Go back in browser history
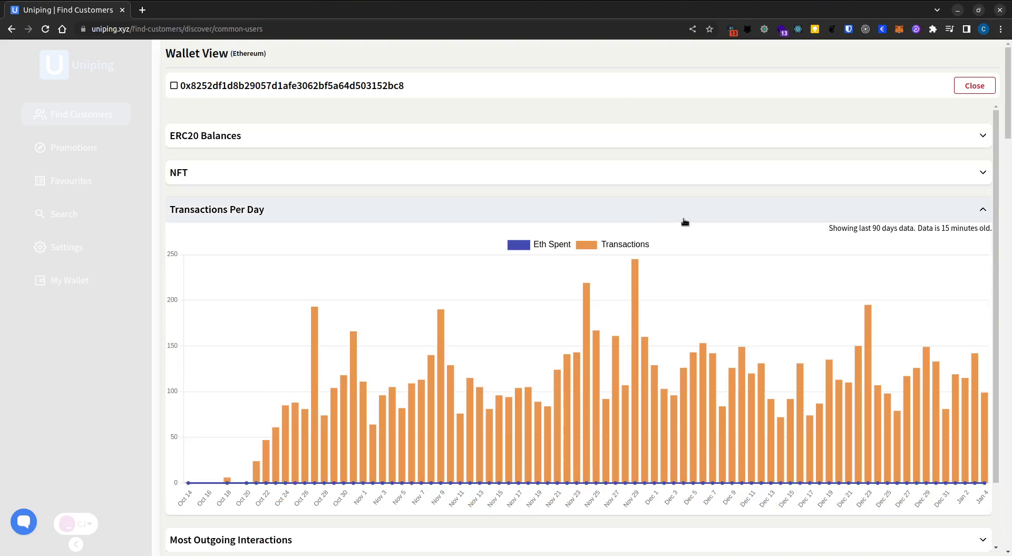 (12, 29)
